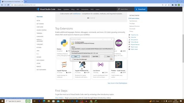The height and width of the screenshot is (103, 184).
Task: Select the fifth carousel dot
Action: click(x=94, y=18)
